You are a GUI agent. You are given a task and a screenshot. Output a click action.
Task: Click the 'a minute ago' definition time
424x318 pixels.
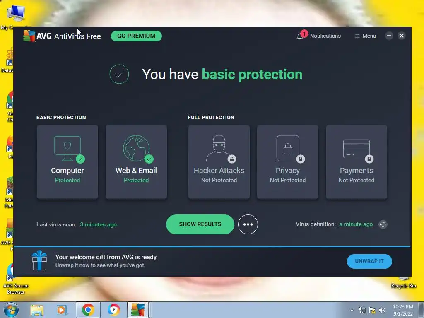(356, 224)
